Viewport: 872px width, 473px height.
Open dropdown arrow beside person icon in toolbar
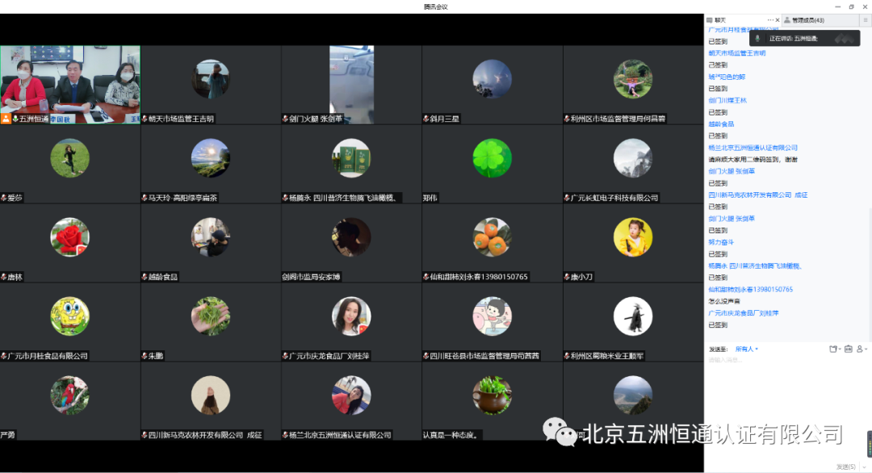(x=866, y=349)
